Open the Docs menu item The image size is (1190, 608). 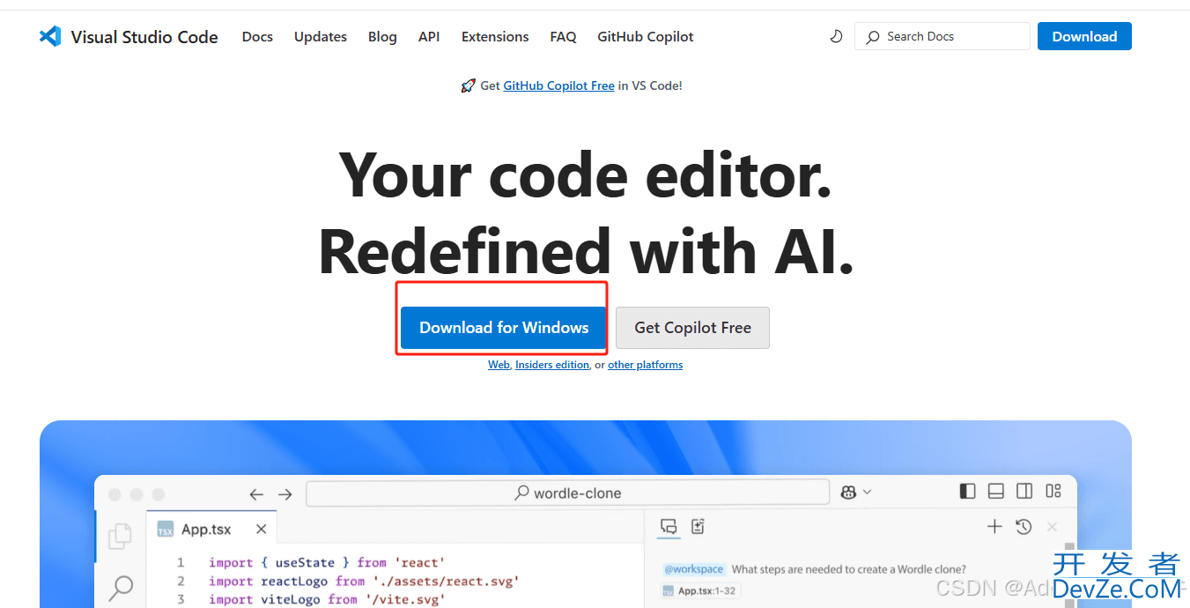257,36
